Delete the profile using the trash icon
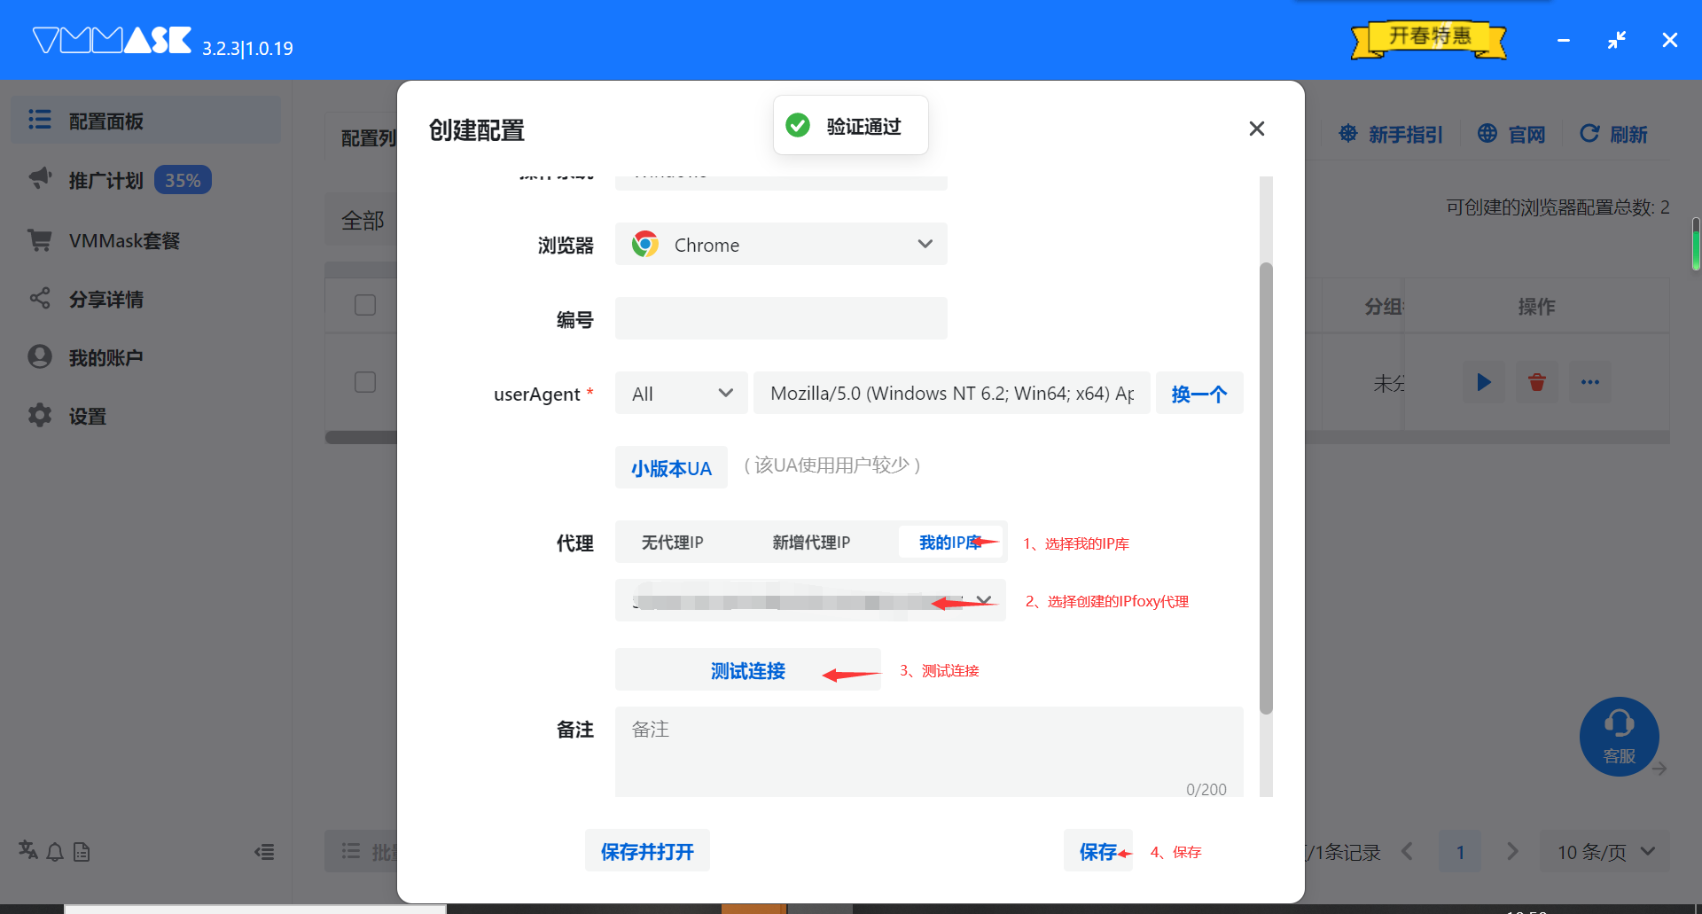 (x=1537, y=382)
